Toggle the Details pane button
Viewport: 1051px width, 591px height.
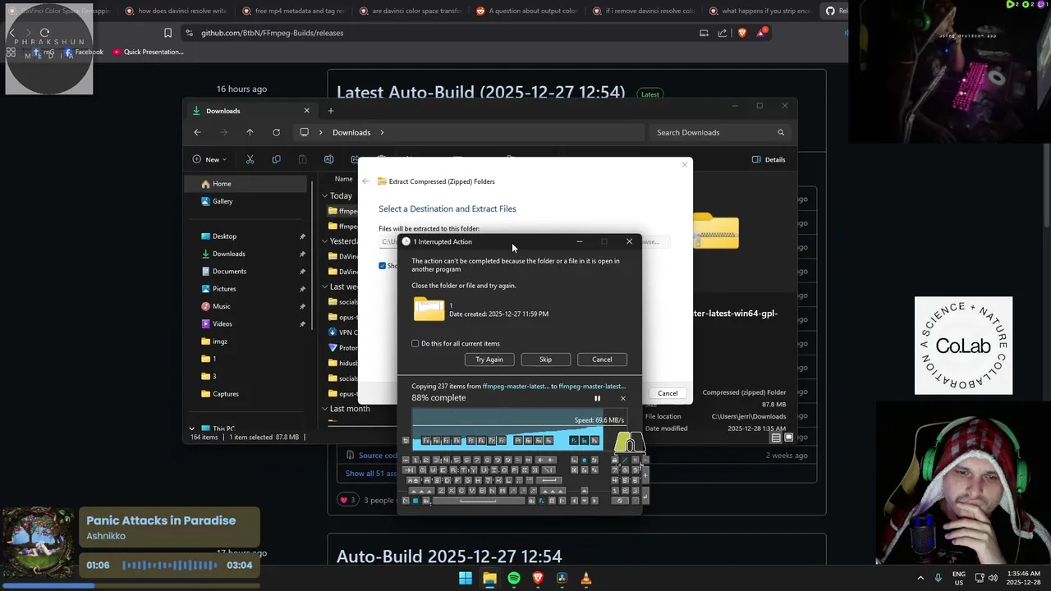(x=769, y=159)
